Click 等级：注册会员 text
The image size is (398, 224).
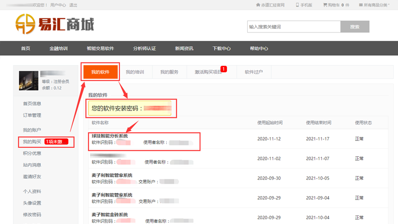[55, 82]
